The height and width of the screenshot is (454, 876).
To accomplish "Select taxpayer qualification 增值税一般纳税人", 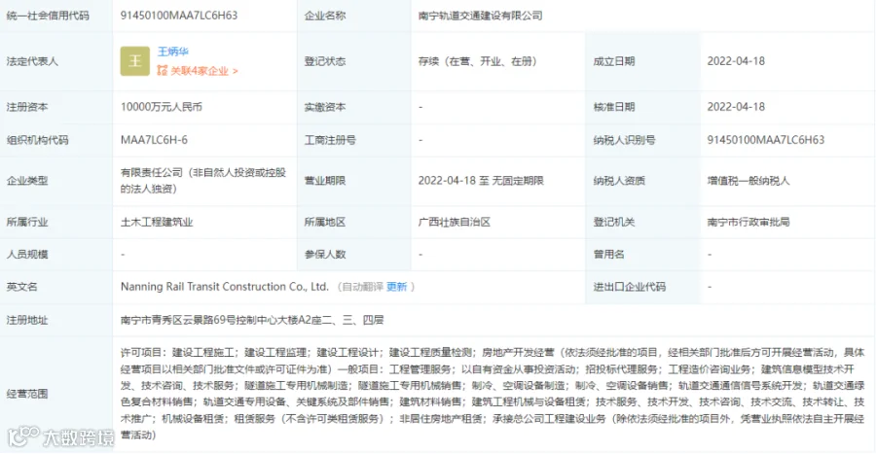I will pos(748,181).
